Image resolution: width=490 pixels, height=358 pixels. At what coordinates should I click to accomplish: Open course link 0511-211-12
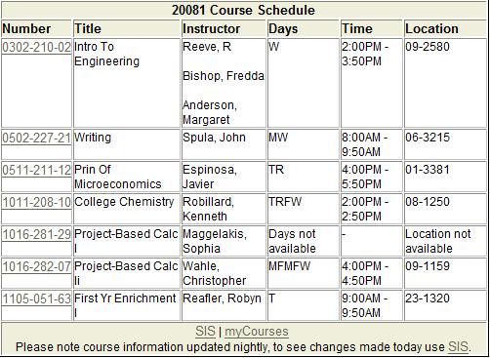[36, 170]
